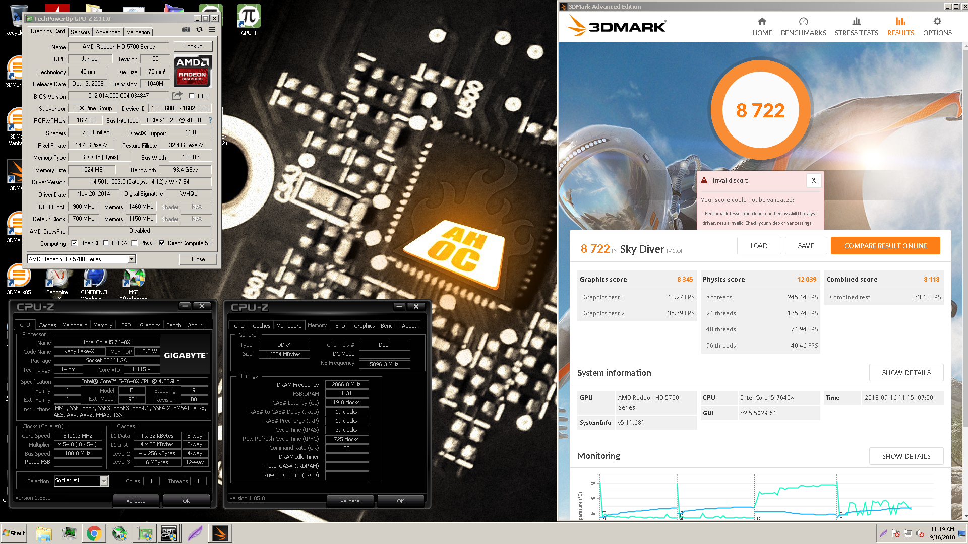Click the Lookup button in GPU-Z
Viewport: 968px width, 544px height.
click(x=193, y=46)
